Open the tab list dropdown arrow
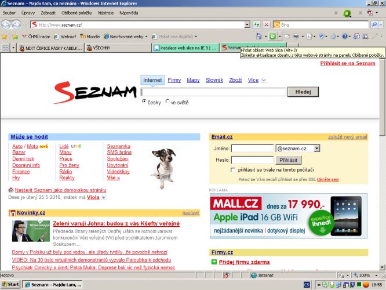The height and width of the screenshot is (290, 386). (x=13, y=48)
